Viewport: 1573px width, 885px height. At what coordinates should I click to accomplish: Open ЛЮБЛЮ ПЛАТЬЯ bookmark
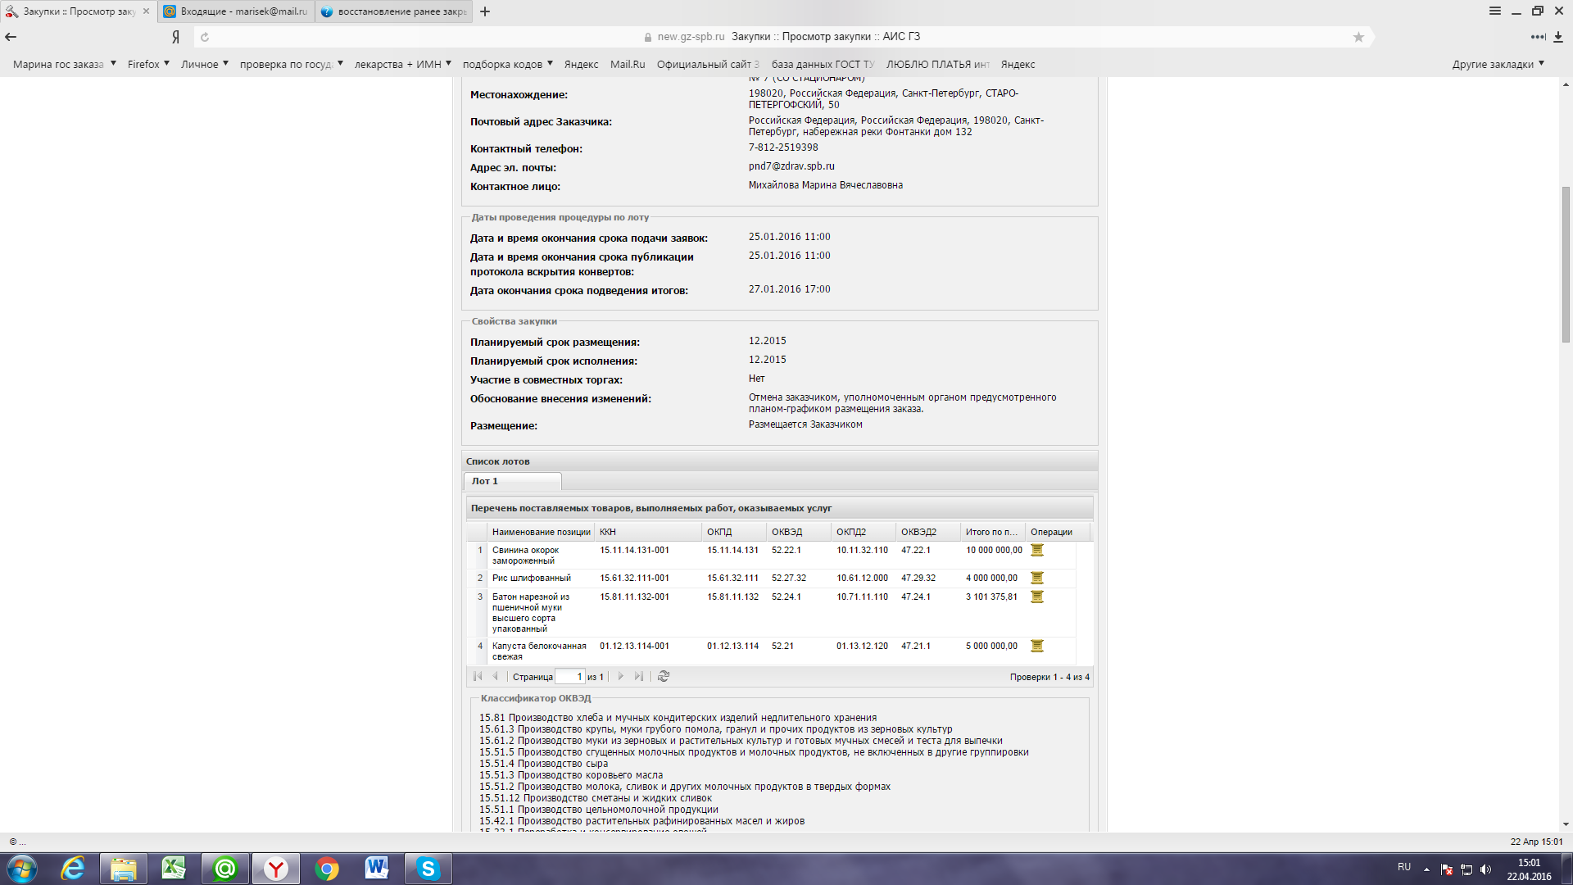tap(937, 64)
